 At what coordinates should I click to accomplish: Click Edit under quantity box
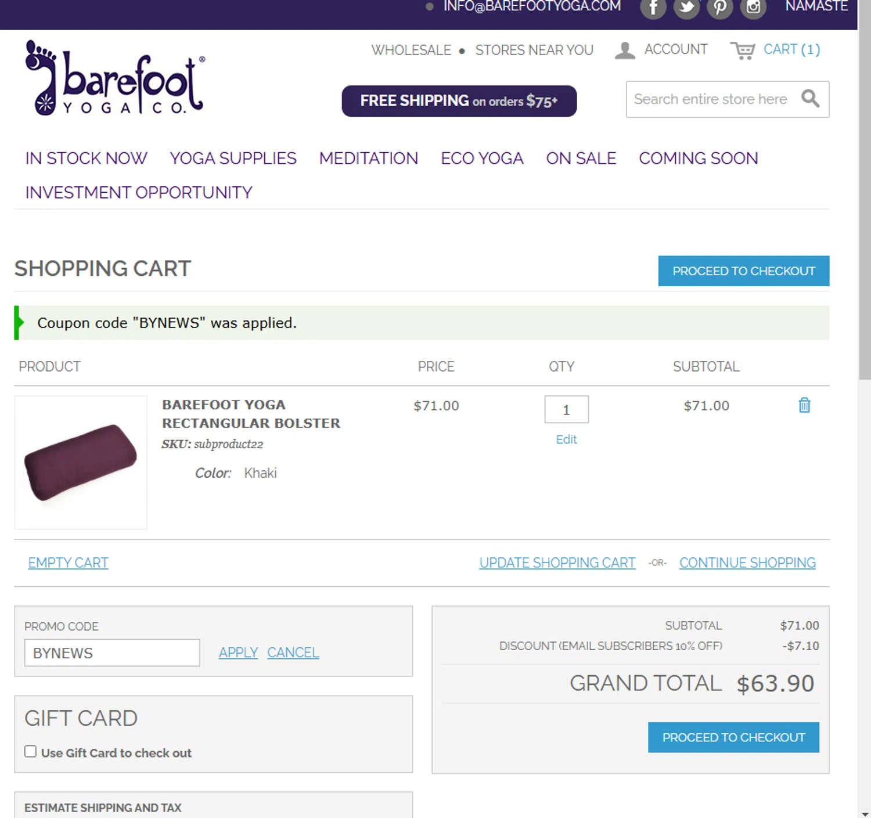566,439
